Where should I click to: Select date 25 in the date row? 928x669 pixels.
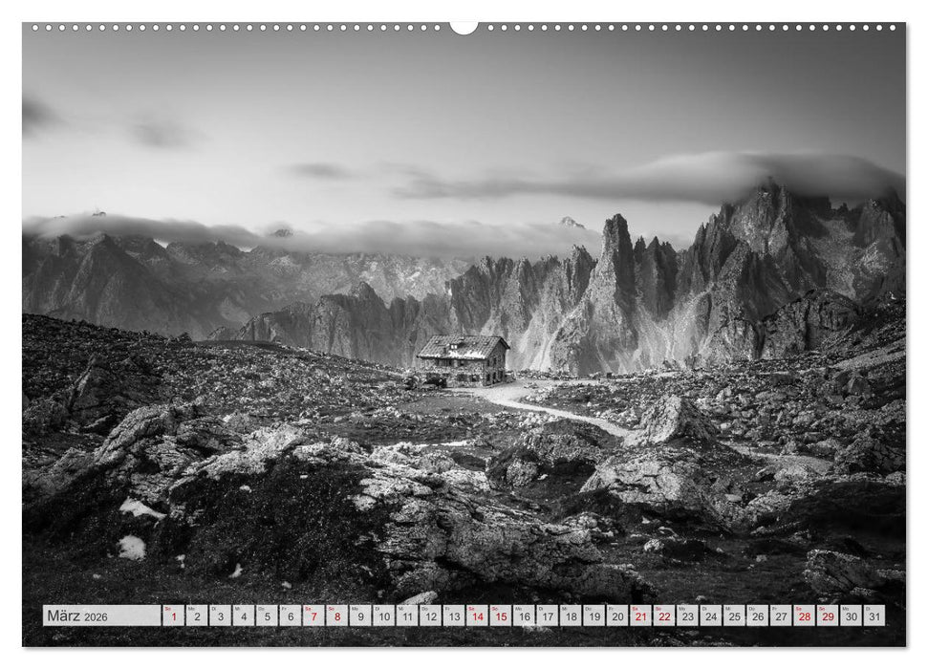(732, 619)
